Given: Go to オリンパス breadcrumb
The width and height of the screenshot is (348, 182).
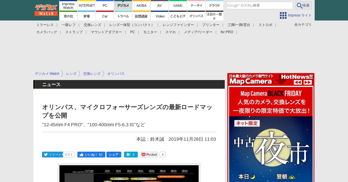Looking at the screenshot, I should [116, 74].
